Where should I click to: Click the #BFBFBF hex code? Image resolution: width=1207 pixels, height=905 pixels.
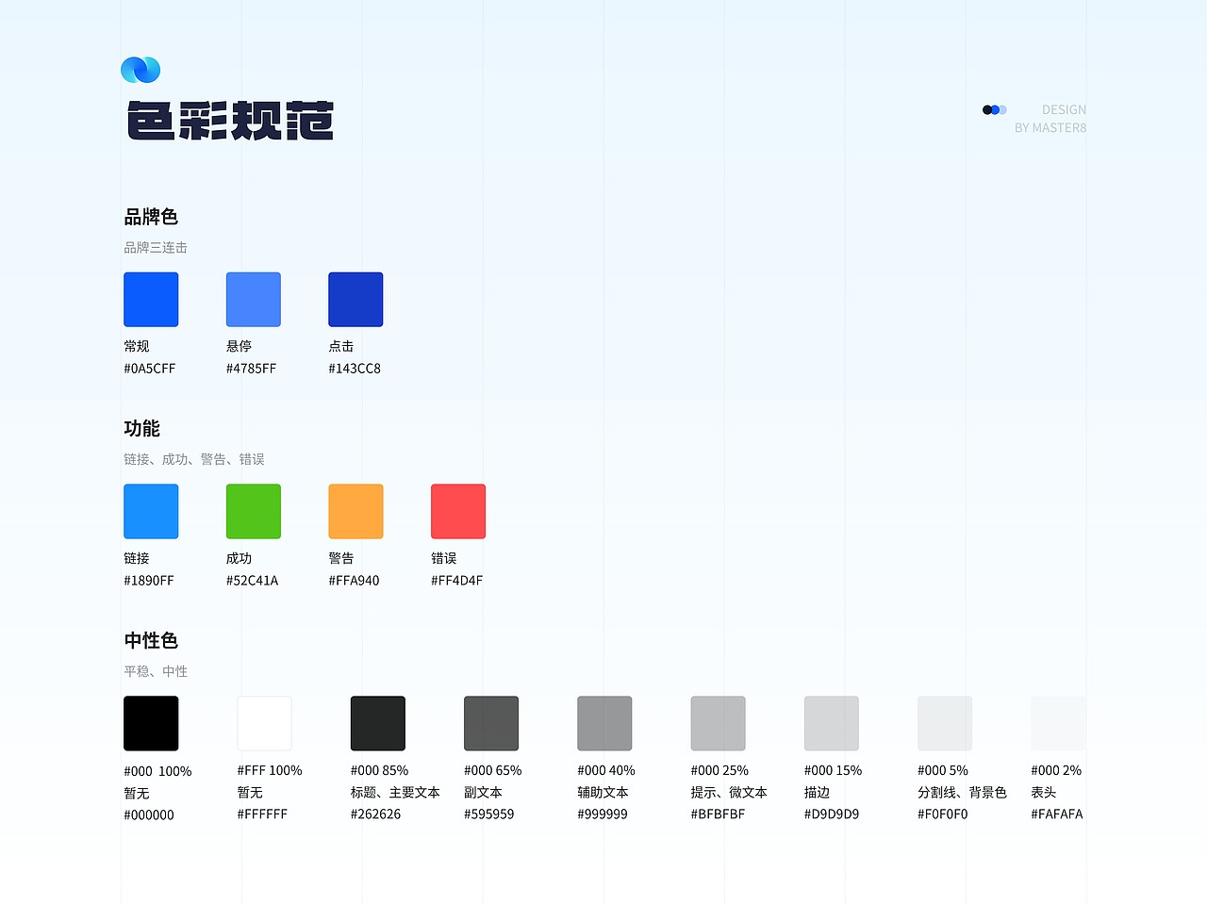click(x=719, y=814)
